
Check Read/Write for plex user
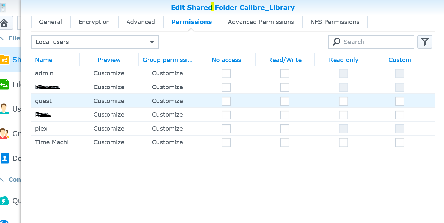285,129
